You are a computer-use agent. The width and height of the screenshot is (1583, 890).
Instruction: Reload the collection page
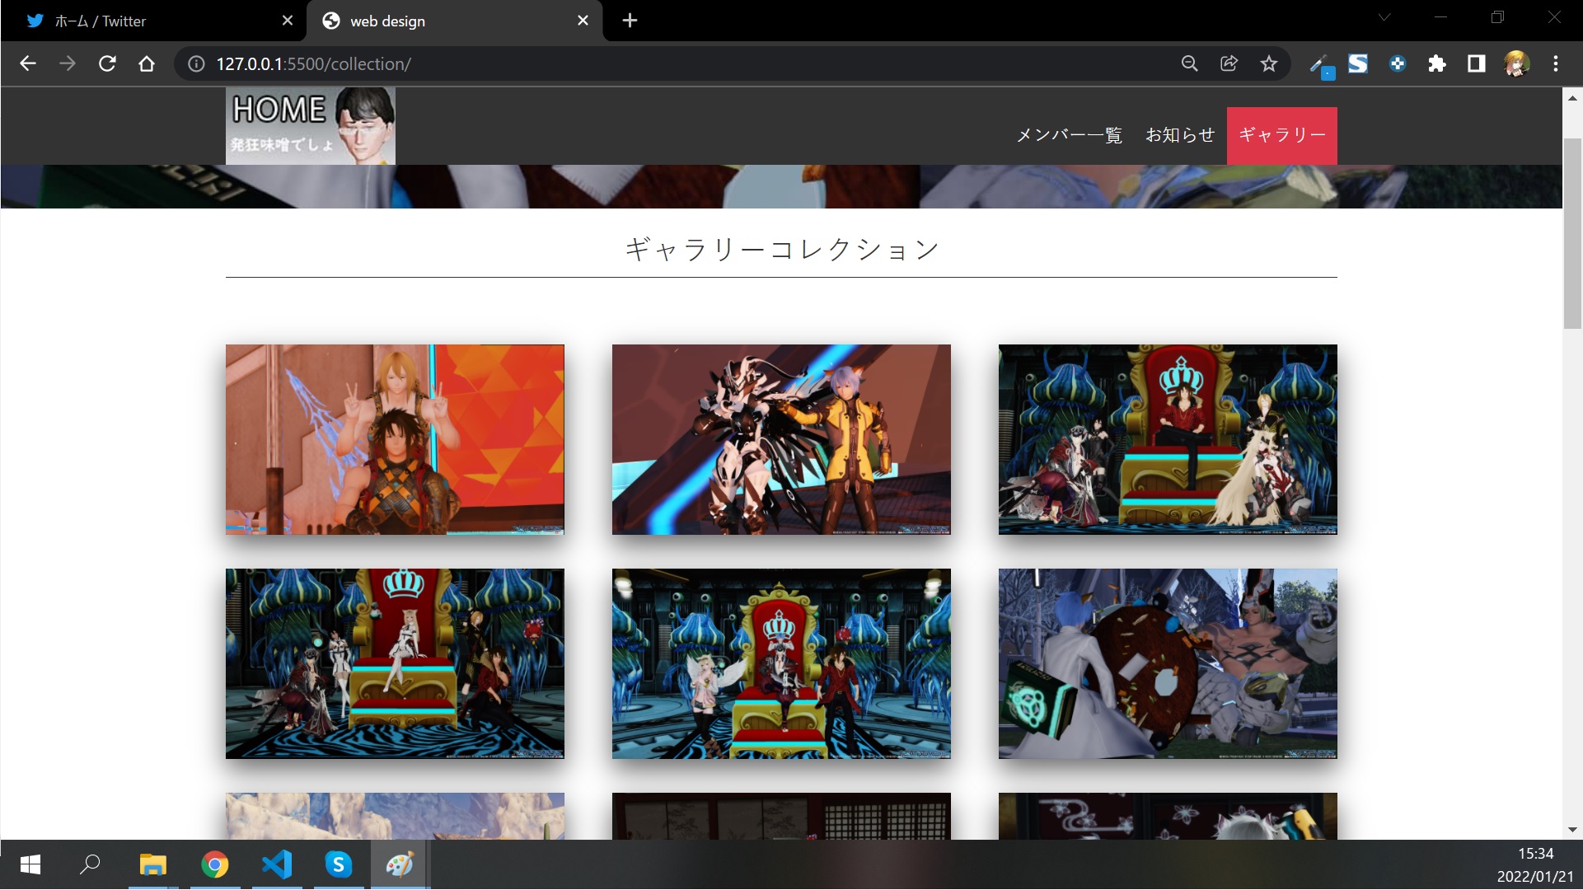[107, 63]
